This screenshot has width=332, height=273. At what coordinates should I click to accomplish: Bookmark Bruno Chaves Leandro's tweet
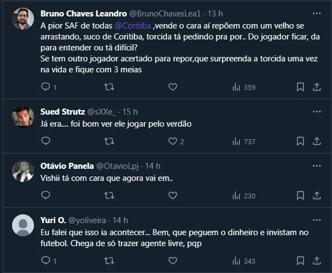[300, 87]
